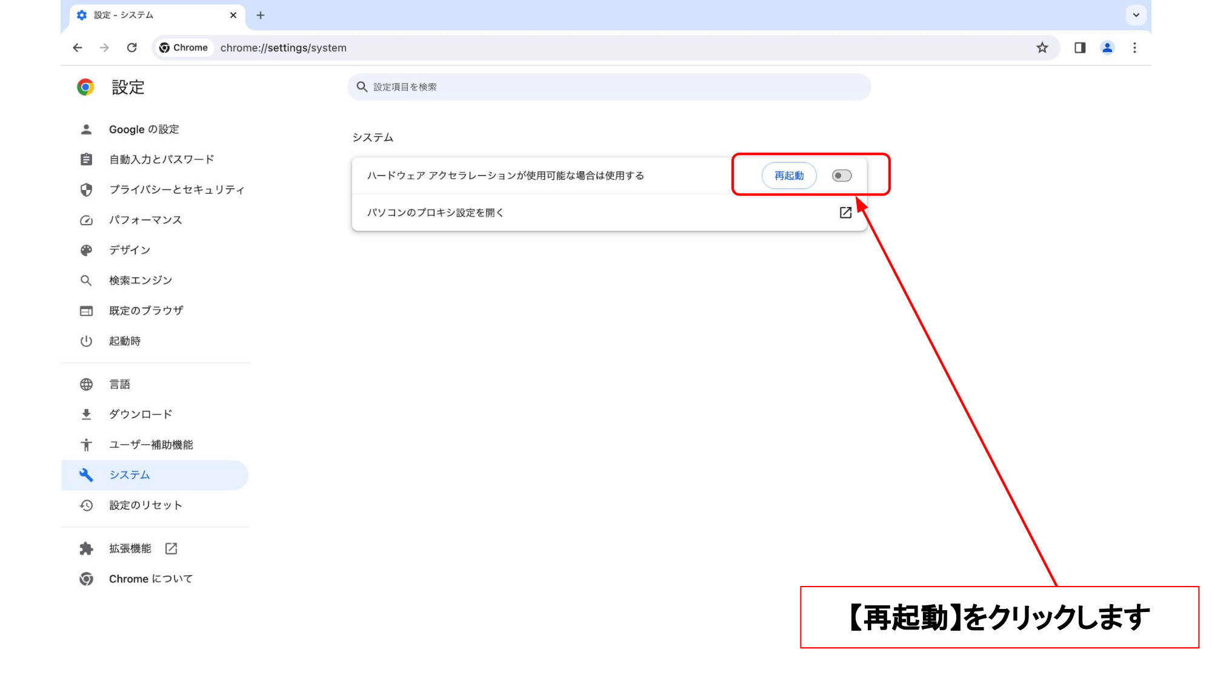Open the profile avatar menu
Image resolution: width=1212 pixels, height=681 pixels.
click(1107, 48)
